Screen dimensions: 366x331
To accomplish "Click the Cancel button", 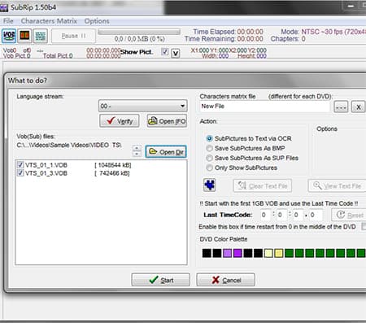I will point(225,280).
